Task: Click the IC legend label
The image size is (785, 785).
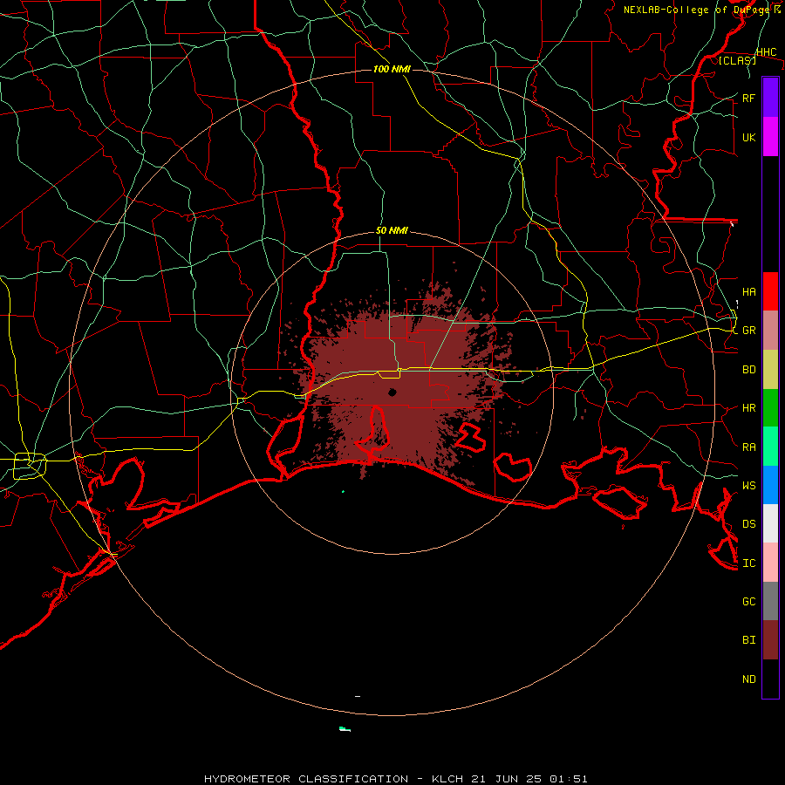Action: coord(748,563)
